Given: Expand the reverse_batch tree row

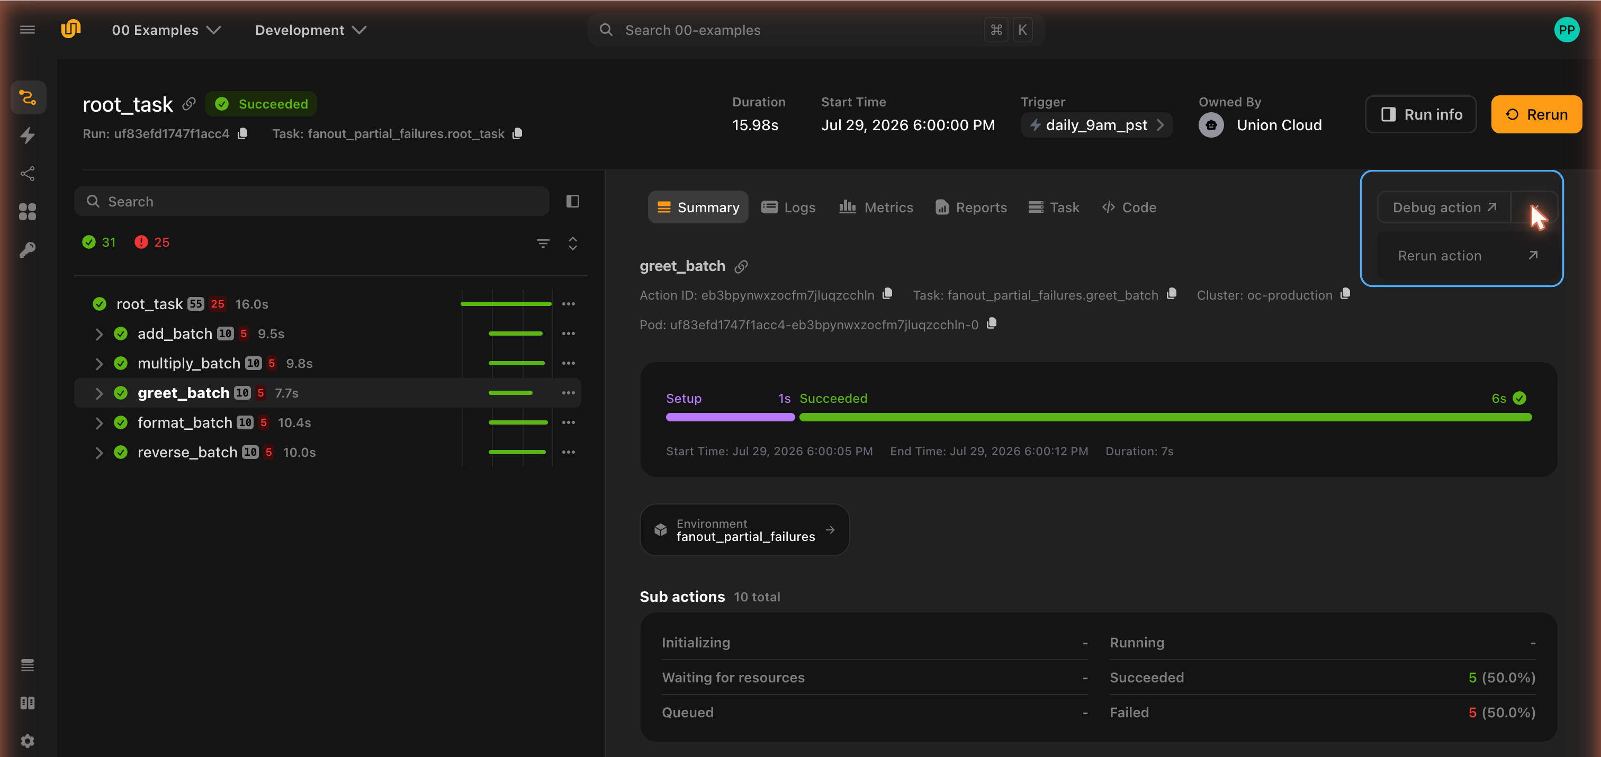Looking at the screenshot, I should point(99,453).
